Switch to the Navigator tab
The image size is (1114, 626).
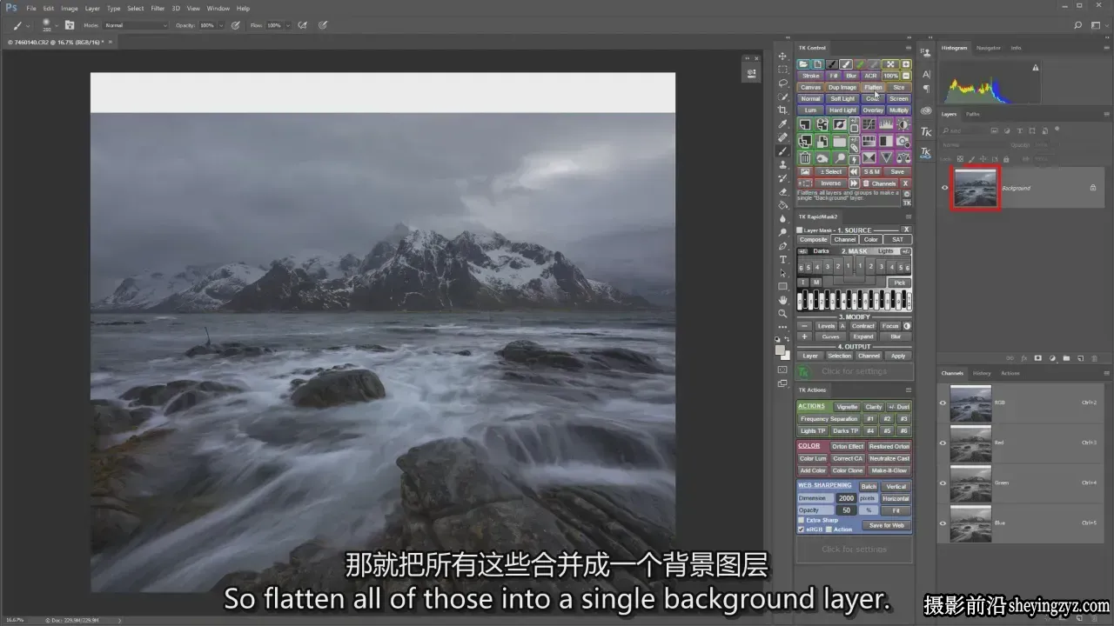tap(988, 48)
